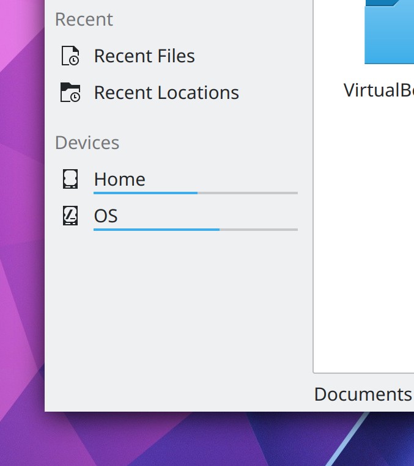This screenshot has height=466, width=414.
Task: Click the purple desktop wallpaper outside the window
Action: [21, 244]
